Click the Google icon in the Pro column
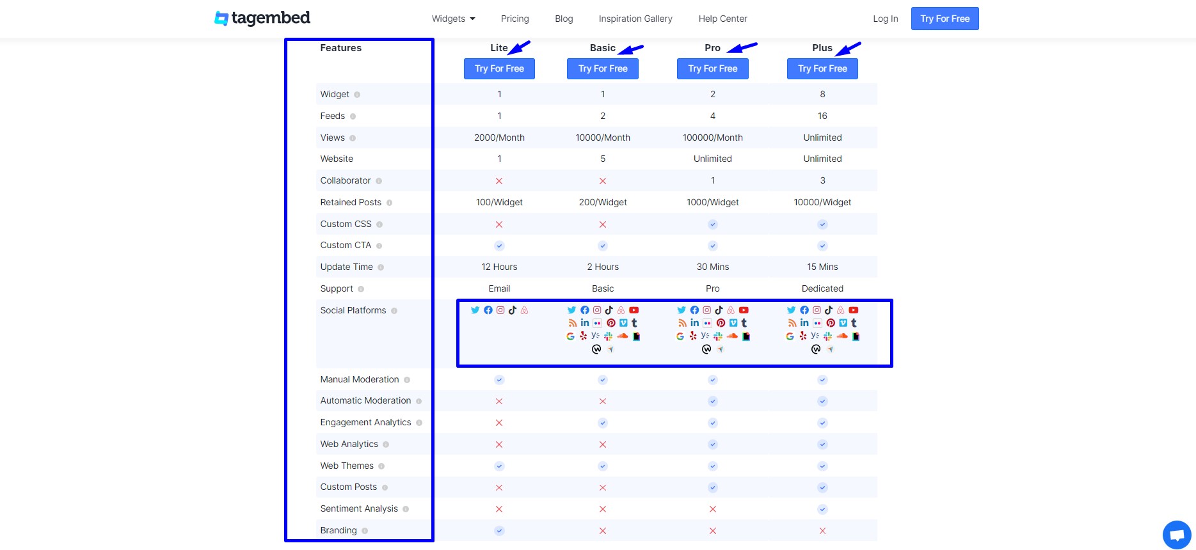The width and height of the screenshot is (1196, 550). coord(680,336)
